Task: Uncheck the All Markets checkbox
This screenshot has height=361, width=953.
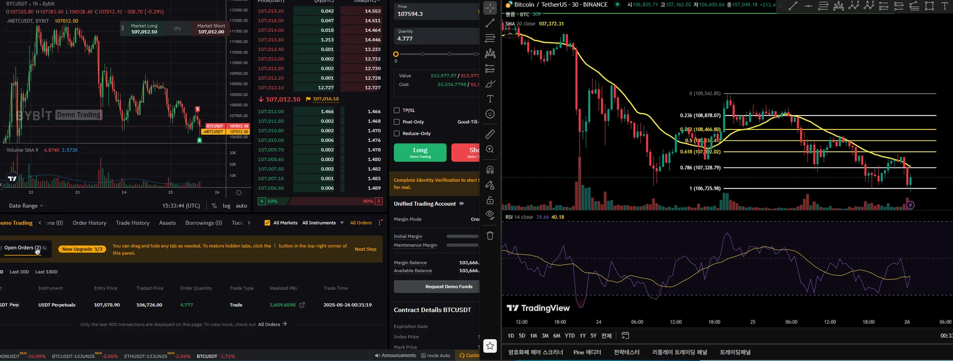Action: (x=268, y=223)
